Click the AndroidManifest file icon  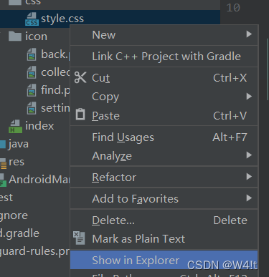pyautogui.click(x=3, y=180)
